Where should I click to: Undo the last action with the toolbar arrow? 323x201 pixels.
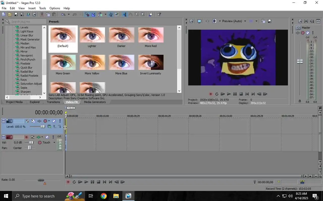click(x=63, y=15)
